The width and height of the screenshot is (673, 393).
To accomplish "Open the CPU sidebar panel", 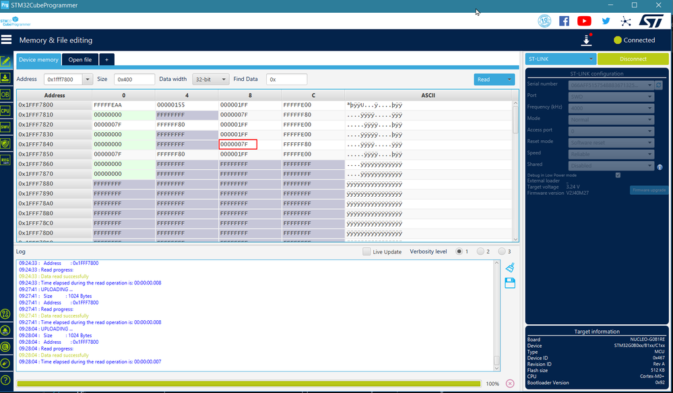I will point(5,111).
